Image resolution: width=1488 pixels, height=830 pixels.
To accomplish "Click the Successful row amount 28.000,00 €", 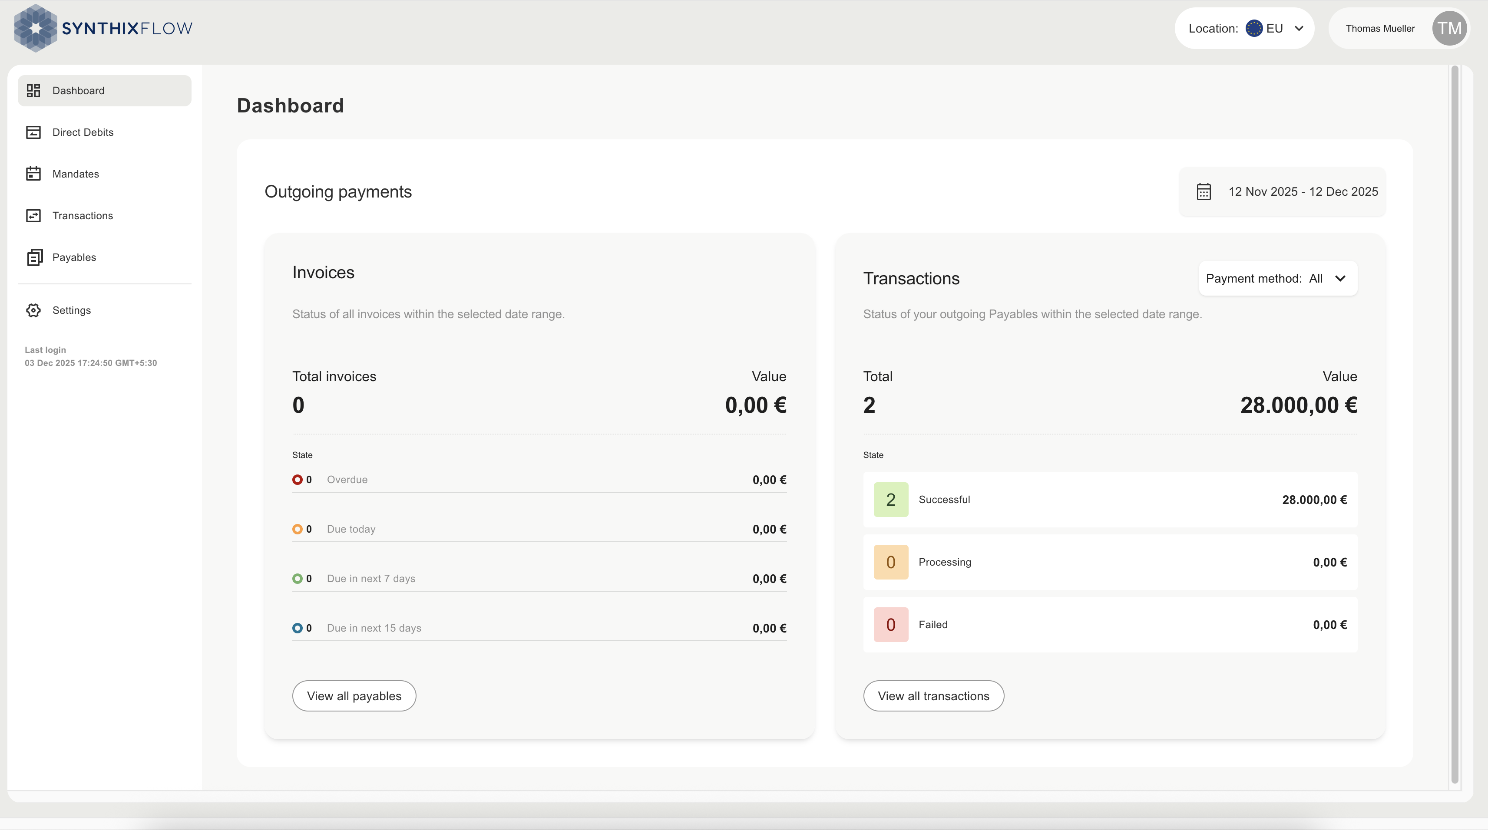I will [1314, 500].
